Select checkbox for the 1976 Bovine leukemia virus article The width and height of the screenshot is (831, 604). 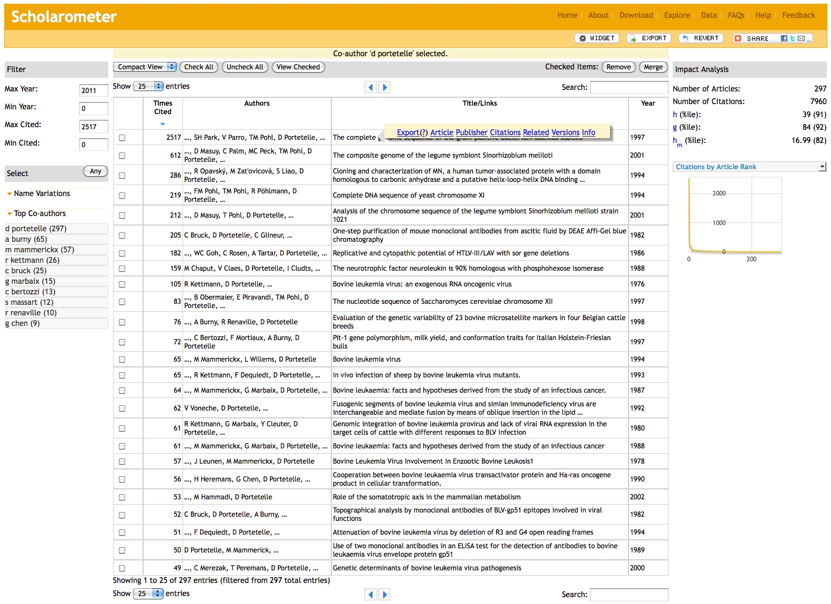(122, 284)
